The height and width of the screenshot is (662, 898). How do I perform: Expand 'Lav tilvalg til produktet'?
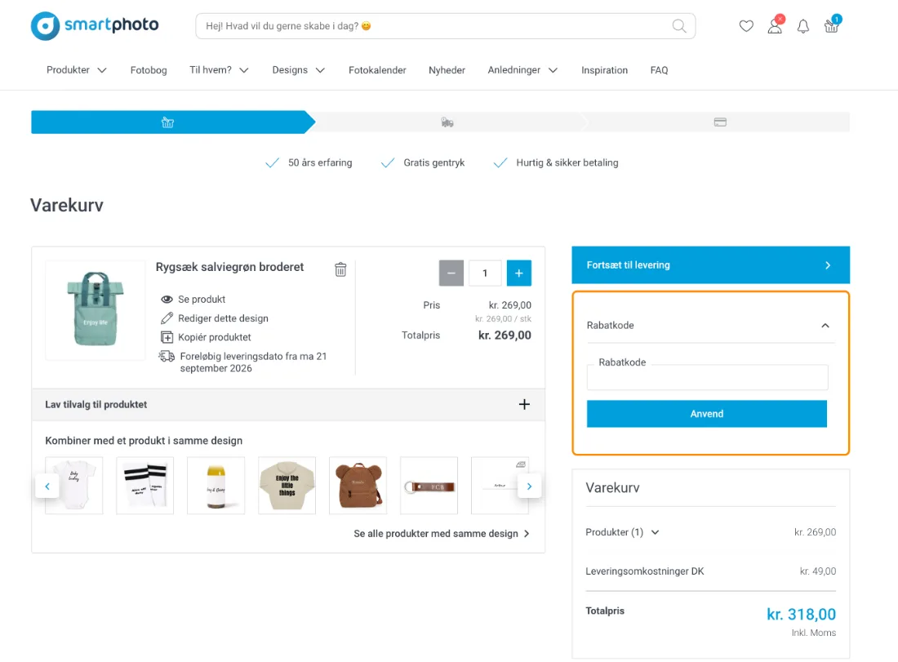[x=288, y=404]
